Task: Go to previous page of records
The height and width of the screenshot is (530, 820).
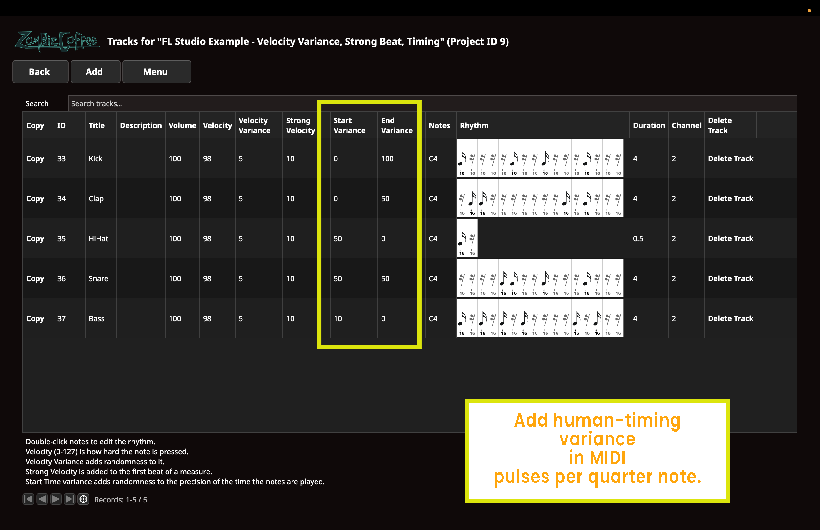Action: pos(42,499)
